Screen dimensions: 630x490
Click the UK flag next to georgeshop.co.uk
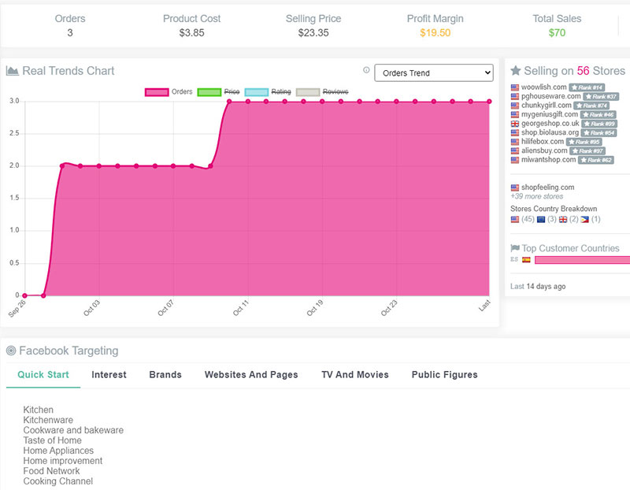click(x=515, y=124)
